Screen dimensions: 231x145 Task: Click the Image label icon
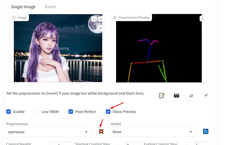[x=14, y=17]
